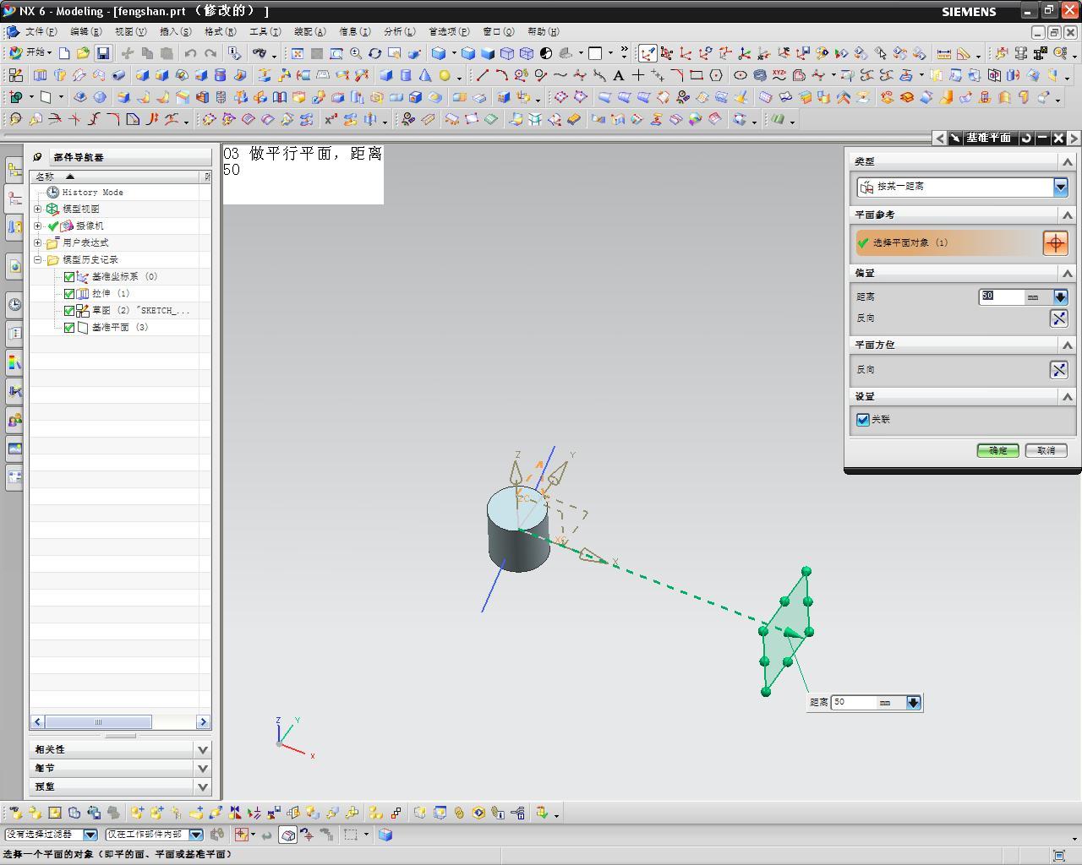Expand the 相关性 panel
Viewport: 1082px width, 865px height.
pos(202,749)
